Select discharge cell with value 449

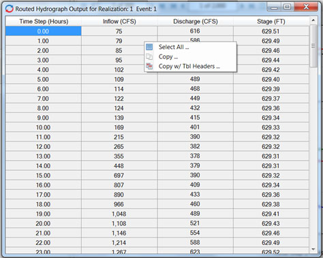point(196,99)
